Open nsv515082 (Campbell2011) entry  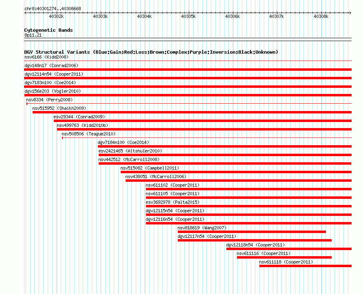(150, 168)
